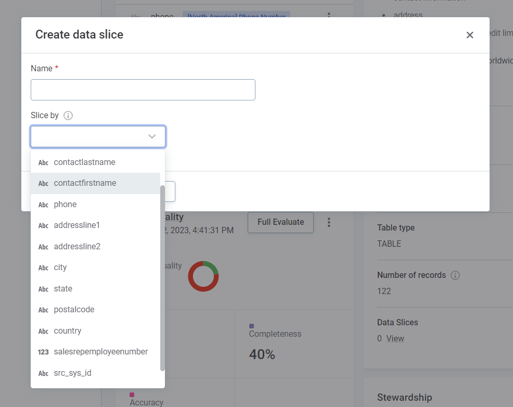The image size is (513, 407).
Task: Choose src_sys_id from list
Action: coord(72,373)
